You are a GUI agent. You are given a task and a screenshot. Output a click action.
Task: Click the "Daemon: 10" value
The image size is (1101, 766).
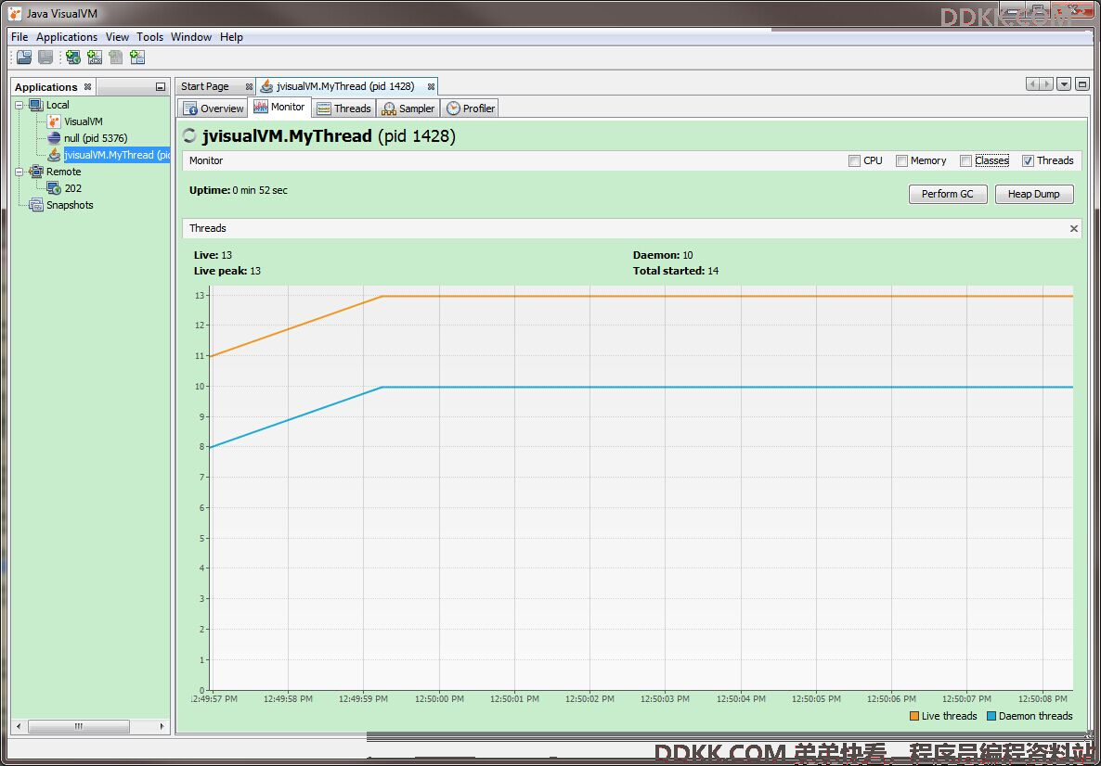pyautogui.click(x=663, y=255)
